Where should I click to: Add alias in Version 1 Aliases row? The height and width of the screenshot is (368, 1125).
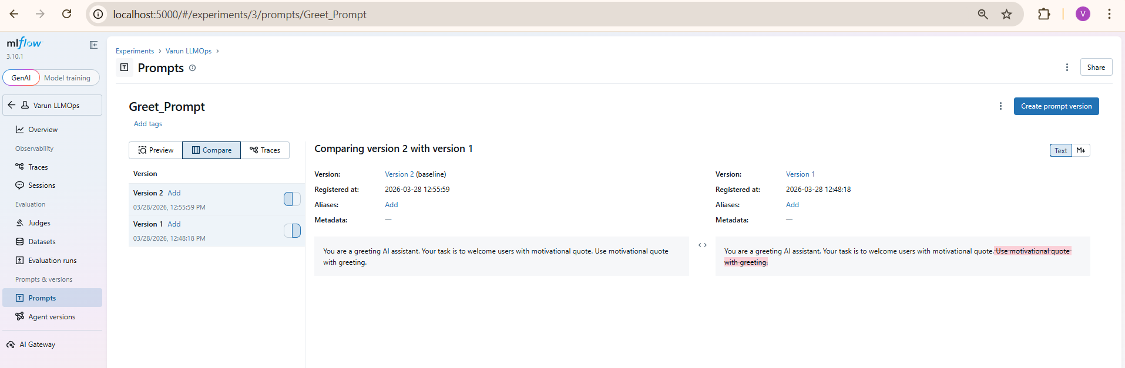pyautogui.click(x=792, y=205)
